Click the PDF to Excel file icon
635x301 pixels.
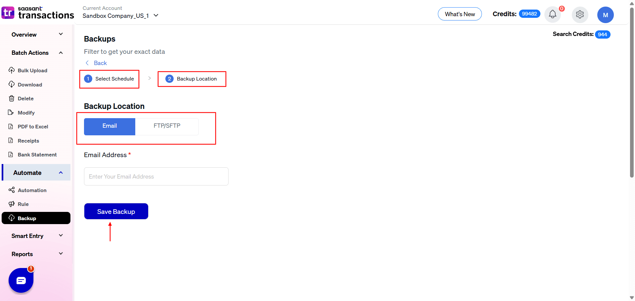click(11, 126)
